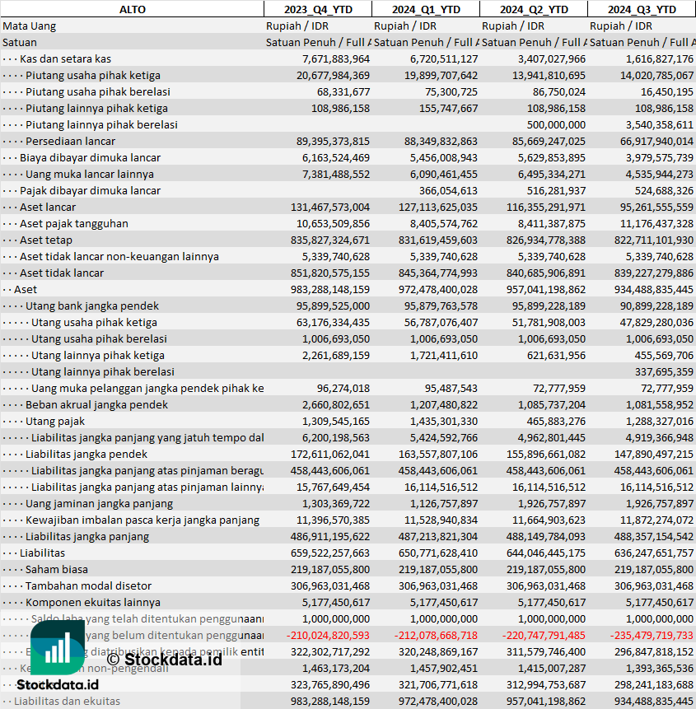Select the 2023_Q4_YTD column header
The width and height of the screenshot is (696, 709).
pyautogui.click(x=318, y=9)
